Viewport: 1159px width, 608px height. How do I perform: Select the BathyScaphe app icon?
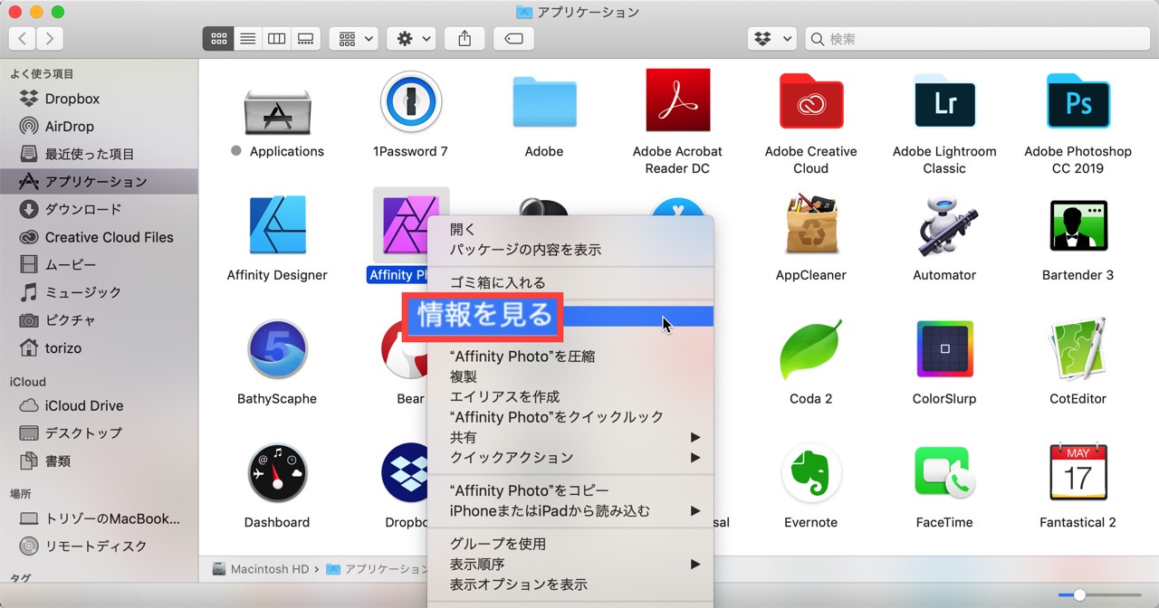tap(277, 348)
